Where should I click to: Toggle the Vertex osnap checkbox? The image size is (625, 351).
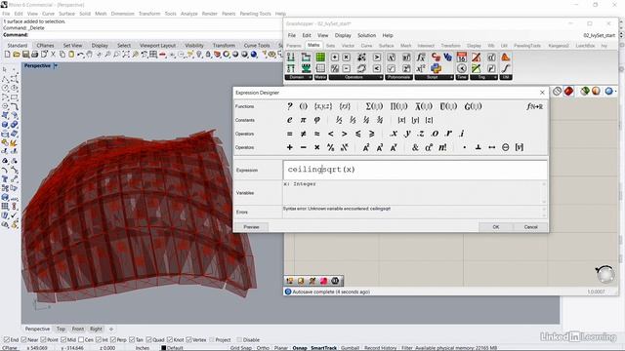(x=188, y=340)
